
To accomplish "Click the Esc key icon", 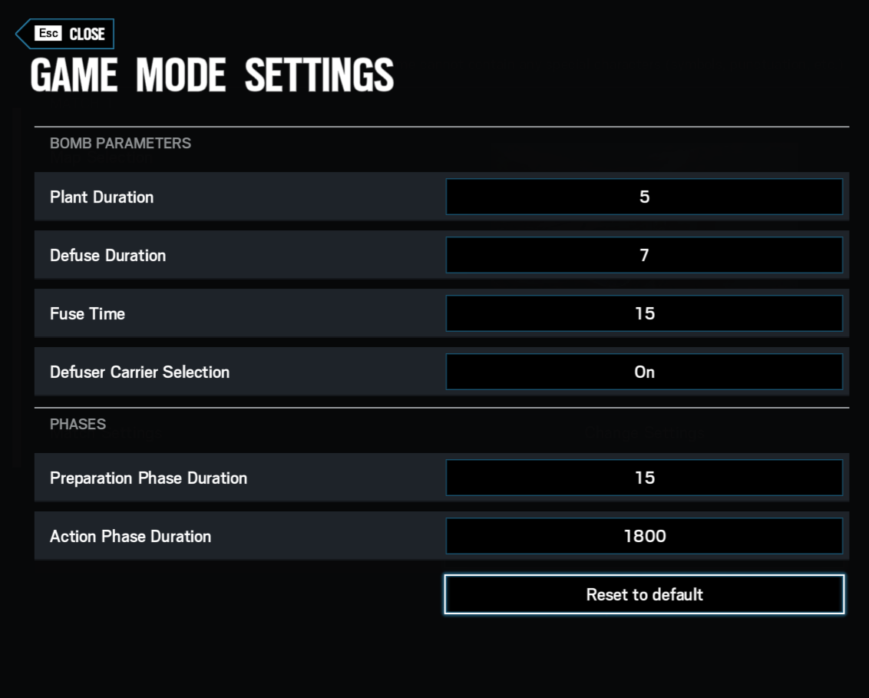I will click(48, 34).
